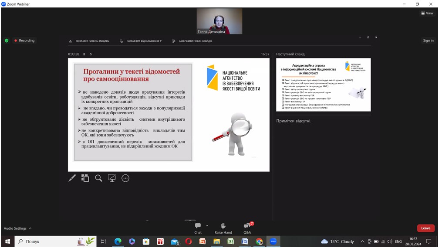Activate the zoom magnifier on the slide
This screenshot has width=439, height=248.
click(99, 178)
